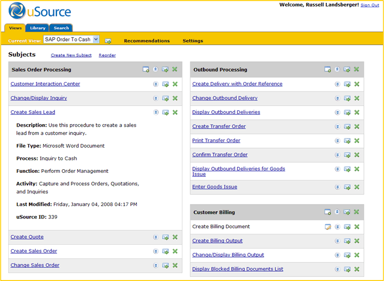Image resolution: width=384 pixels, height=281 pixels.
Task: Switch to the Views tab
Action: click(15, 28)
